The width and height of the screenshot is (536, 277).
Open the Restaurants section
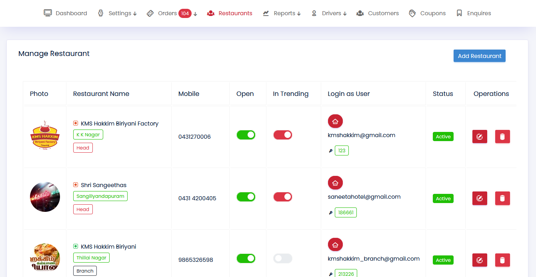pos(230,13)
